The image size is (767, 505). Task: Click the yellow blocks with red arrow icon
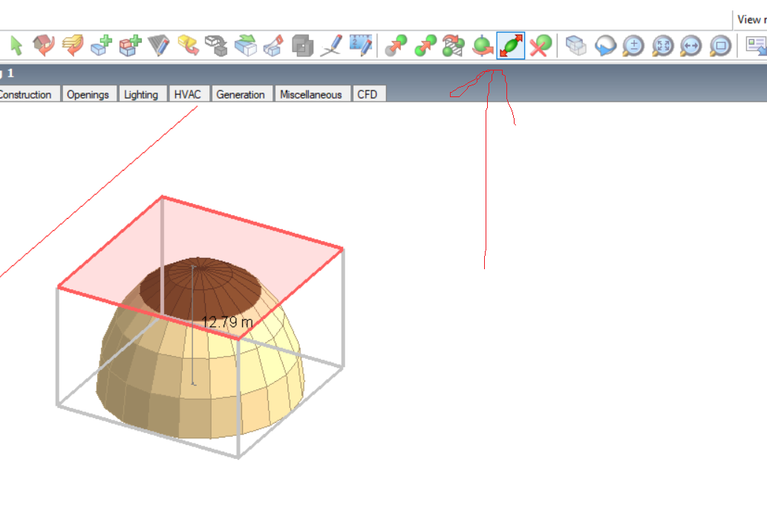[x=188, y=45]
